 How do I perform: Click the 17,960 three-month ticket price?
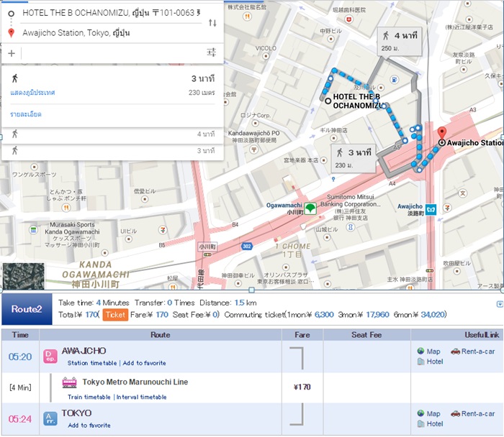point(377,315)
